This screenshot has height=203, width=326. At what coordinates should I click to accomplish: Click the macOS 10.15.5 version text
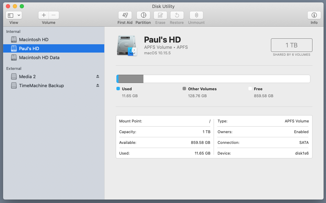(157, 53)
